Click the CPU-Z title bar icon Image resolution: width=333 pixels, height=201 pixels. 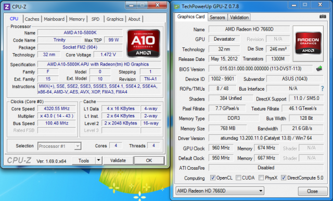click(x=7, y=7)
